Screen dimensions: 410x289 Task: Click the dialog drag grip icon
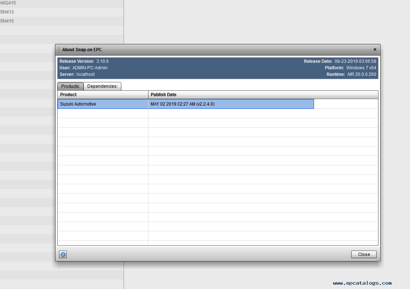pyautogui.click(x=59, y=50)
